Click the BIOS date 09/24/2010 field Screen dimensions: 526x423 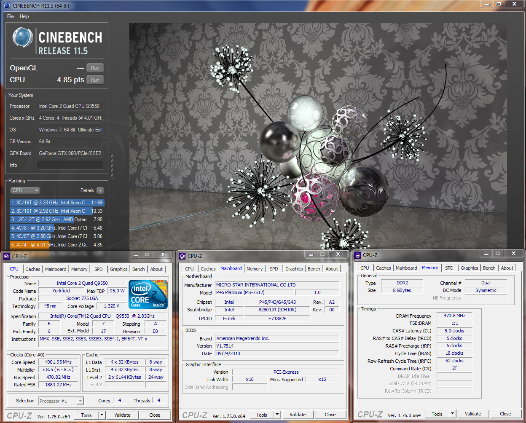click(277, 353)
